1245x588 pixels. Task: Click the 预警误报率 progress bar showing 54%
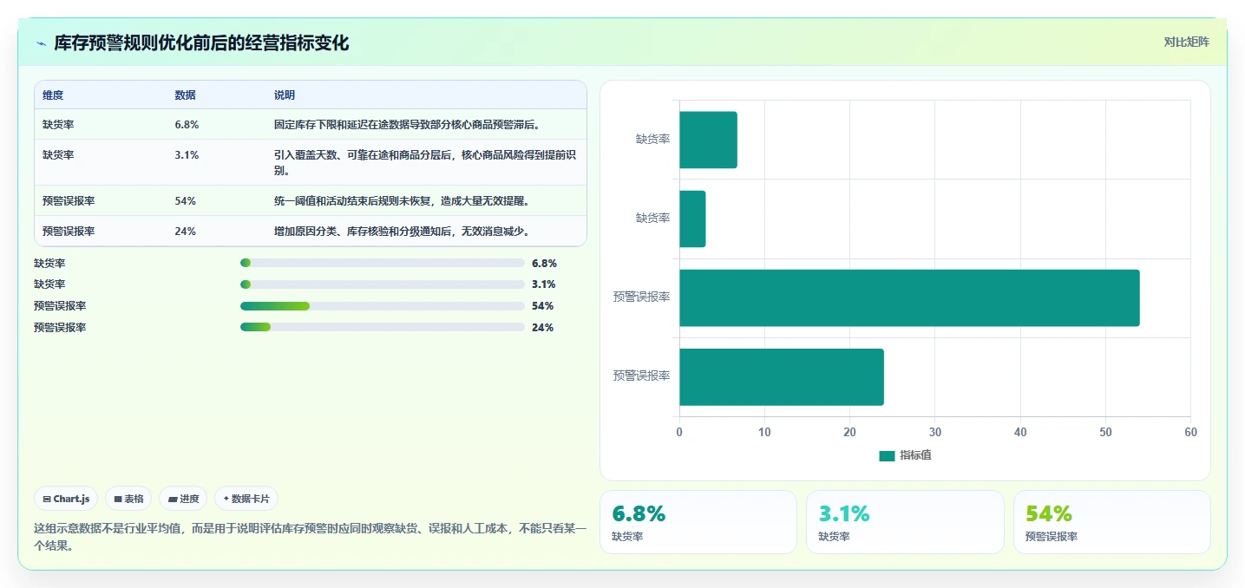(383, 306)
